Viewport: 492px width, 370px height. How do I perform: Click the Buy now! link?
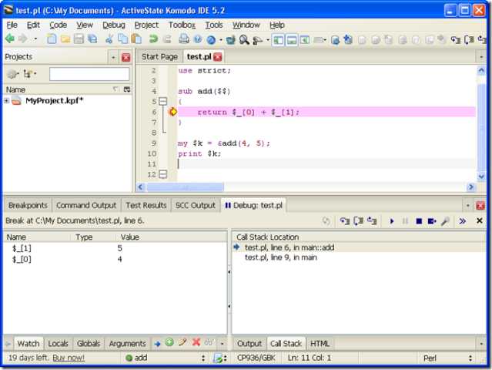click(69, 358)
